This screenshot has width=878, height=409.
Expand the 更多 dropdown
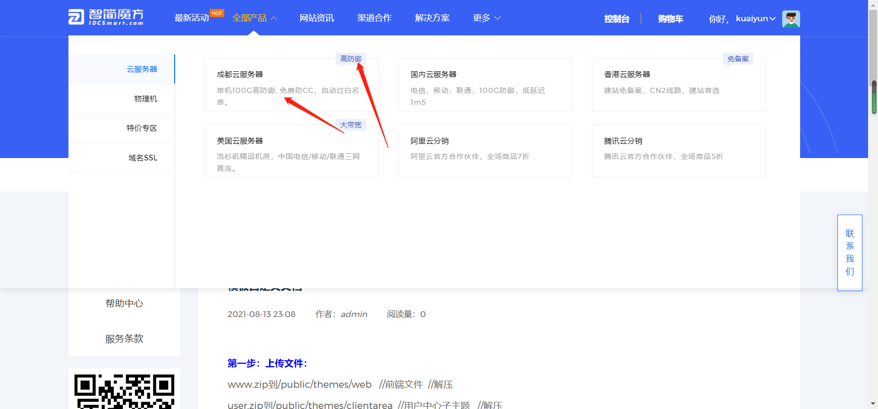point(487,18)
